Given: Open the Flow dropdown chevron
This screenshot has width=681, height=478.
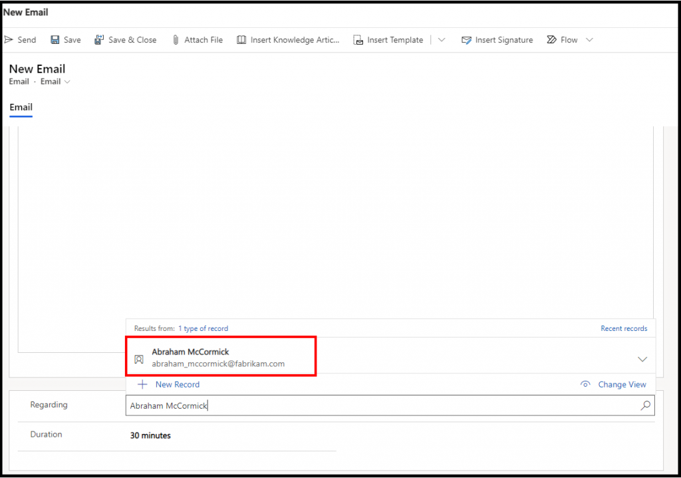Looking at the screenshot, I should 589,40.
